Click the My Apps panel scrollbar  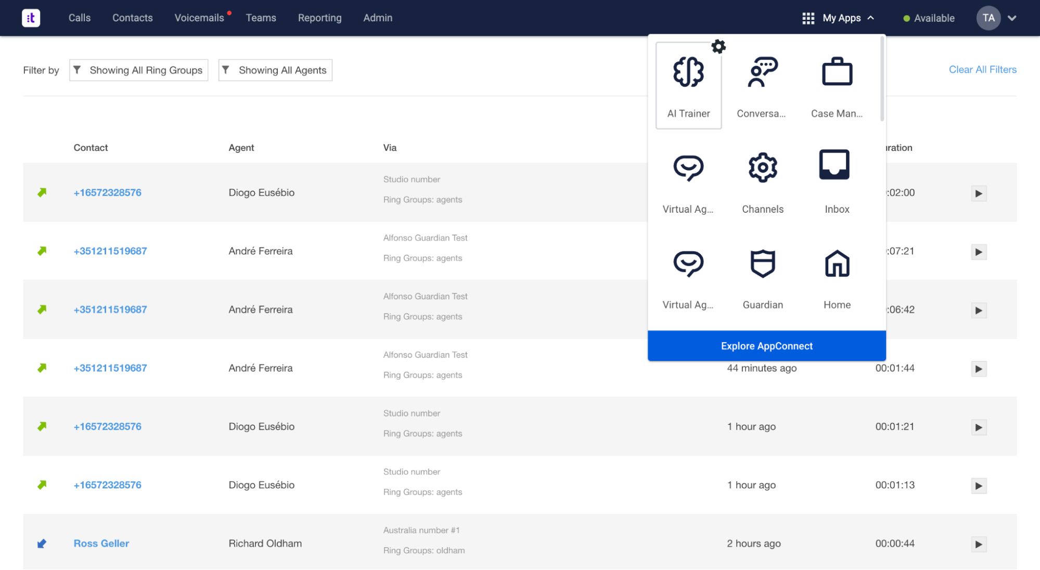pos(882,79)
